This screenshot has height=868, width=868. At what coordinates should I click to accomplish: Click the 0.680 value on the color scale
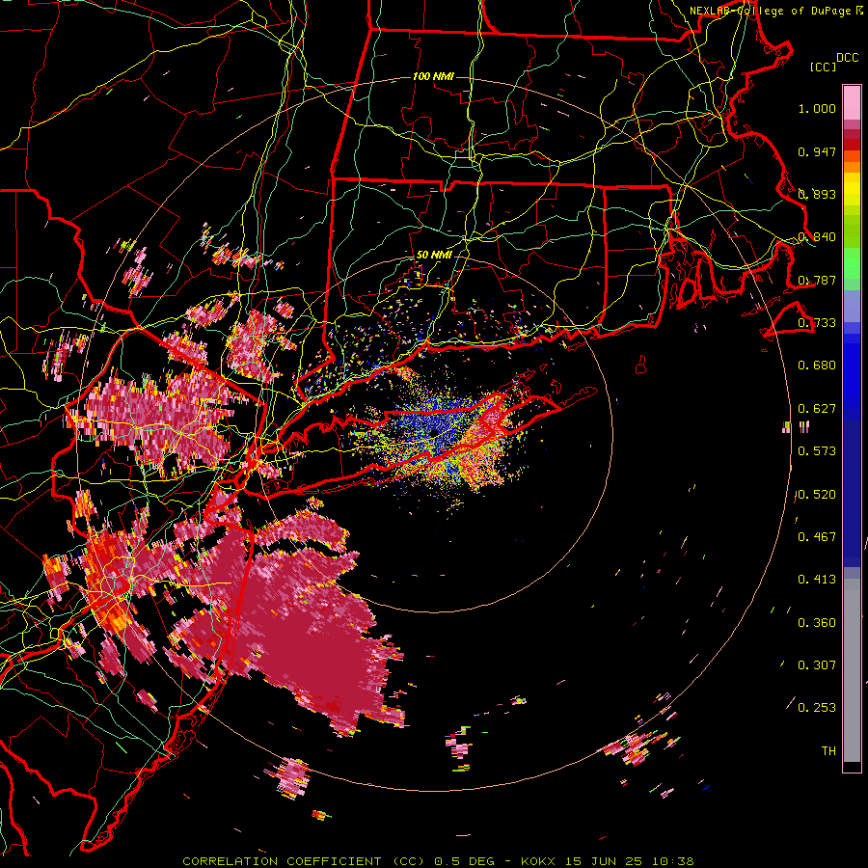817,366
